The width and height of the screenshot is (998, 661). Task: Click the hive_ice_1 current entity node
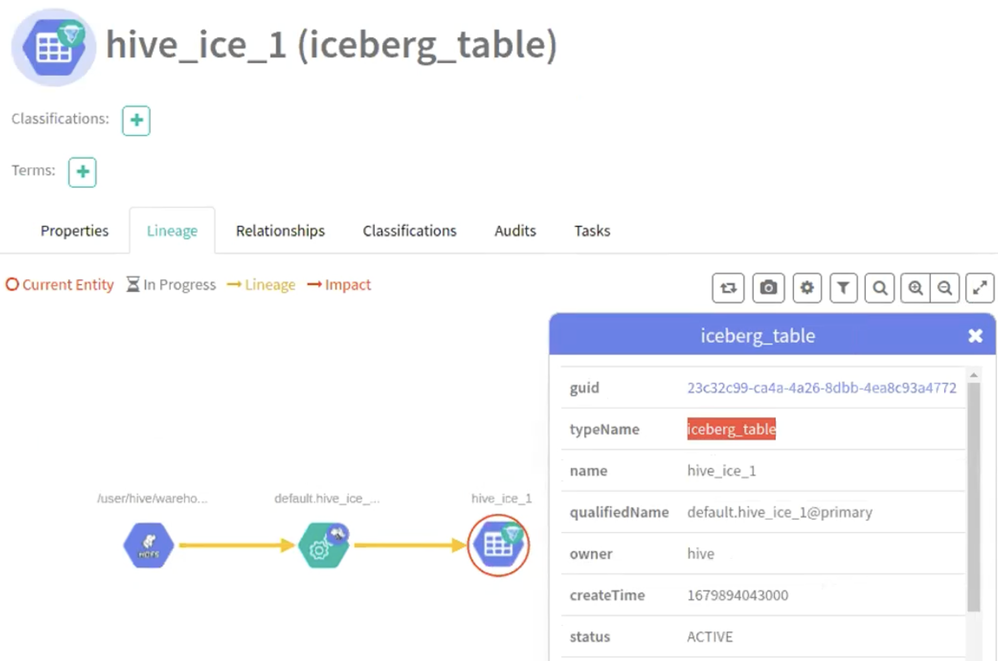[499, 545]
